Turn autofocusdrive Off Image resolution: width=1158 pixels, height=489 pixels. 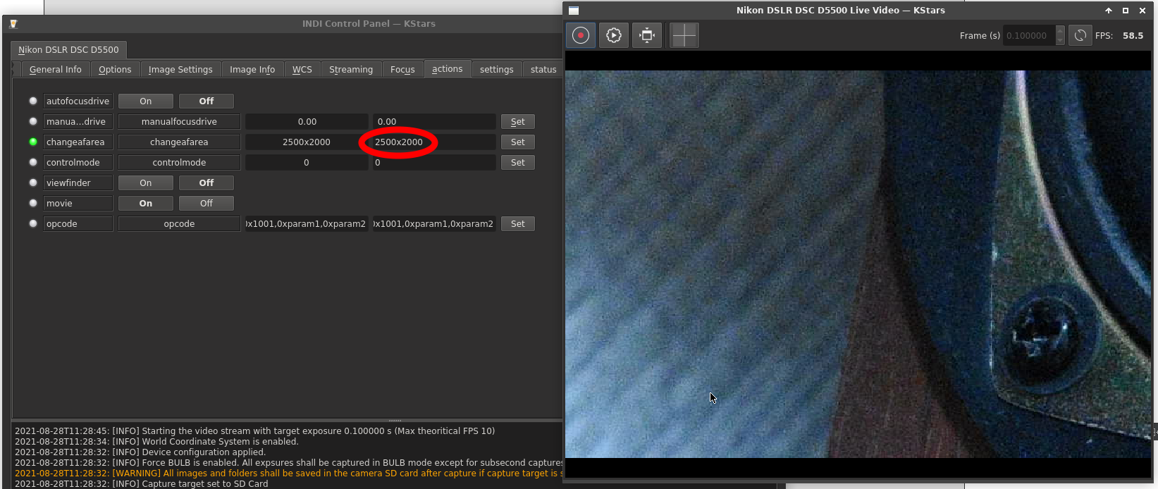207,101
